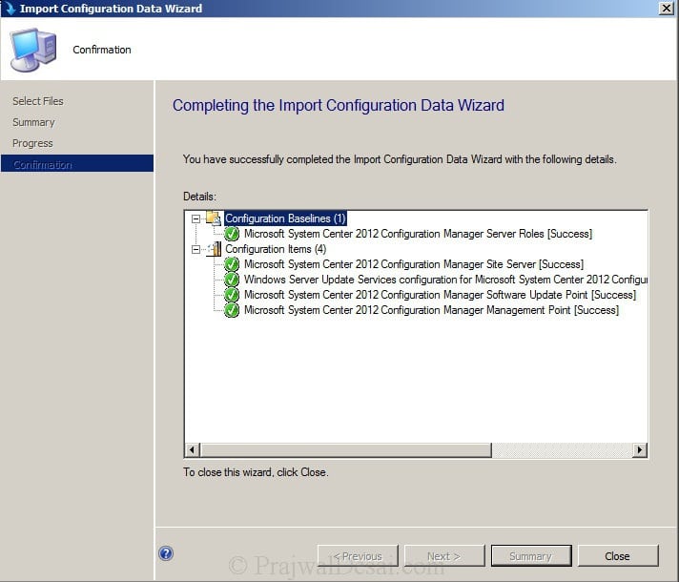Click the Configuration Items tree icon
The height and width of the screenshot is (582, 679).
coord(215,249)
